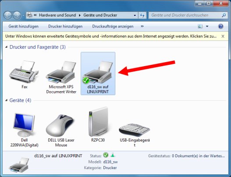Image resolution: width=231 pixels, height=177 pixels.
Task: Collapse the Drucker und Faxgeräte group
Action: pos(6,47)
